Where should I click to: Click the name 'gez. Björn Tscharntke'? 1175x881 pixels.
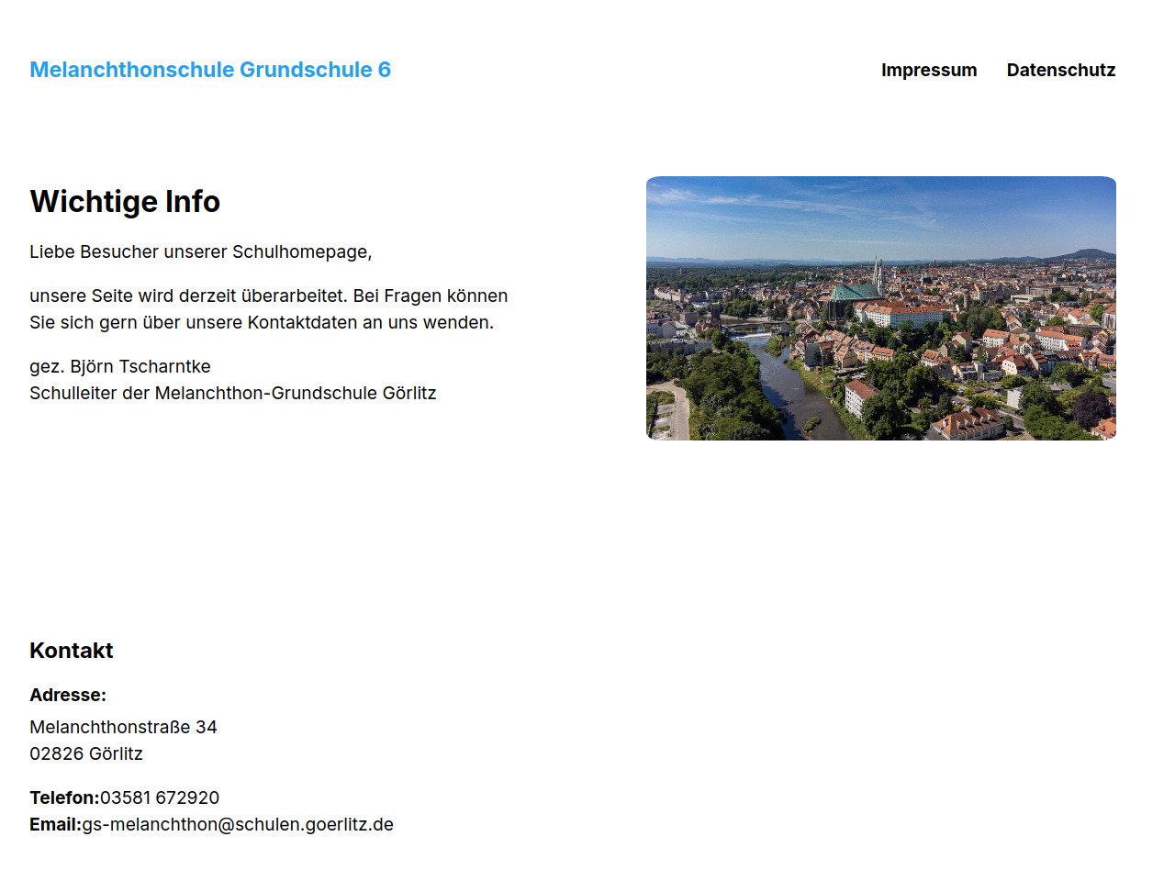click(x=120, y=366)
